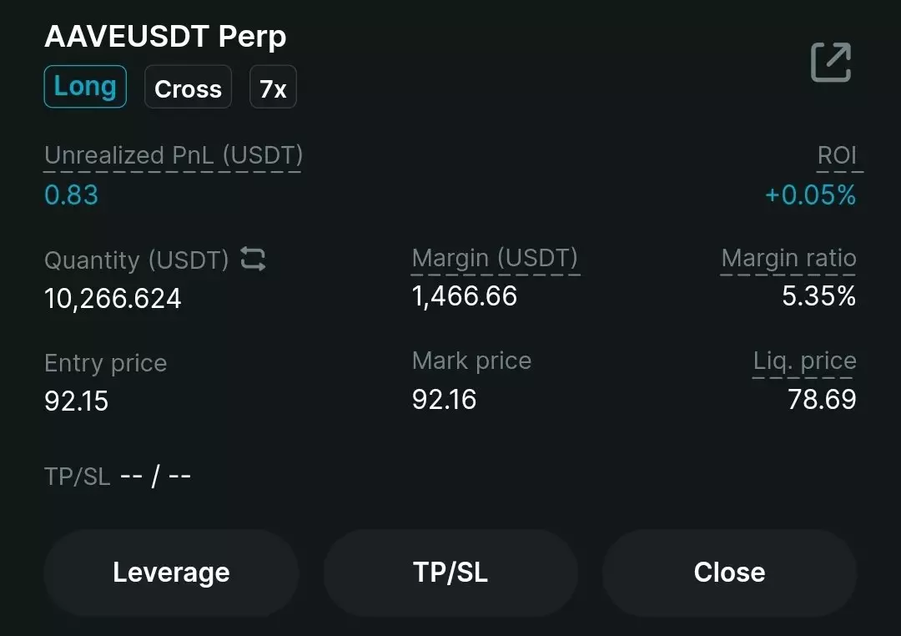Viewport: 901px width, 636px height.
Task: Toggle quantity unit swap icon
Action: click(253, 259)
